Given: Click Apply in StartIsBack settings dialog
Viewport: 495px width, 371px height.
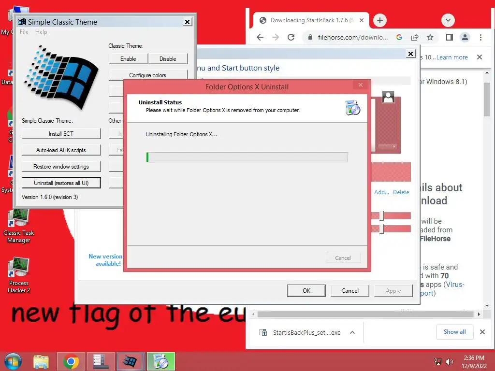Looking at the screenshot, I should pos(393,290).
